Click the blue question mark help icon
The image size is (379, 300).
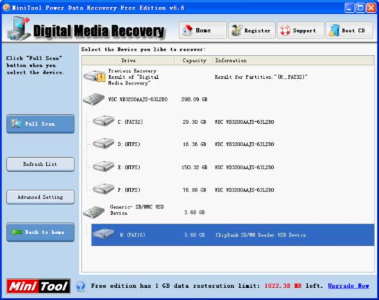[81, 287]
